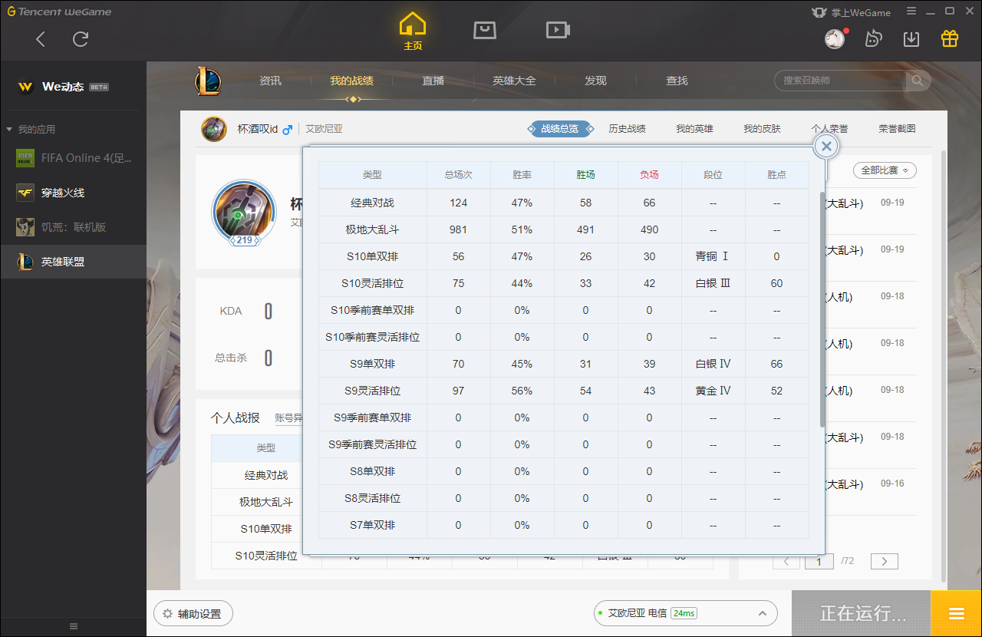This screenshot has width=982, height=637.
Task: Switch to the 历史战绩 tab
Action: click(x=627, y=129)
